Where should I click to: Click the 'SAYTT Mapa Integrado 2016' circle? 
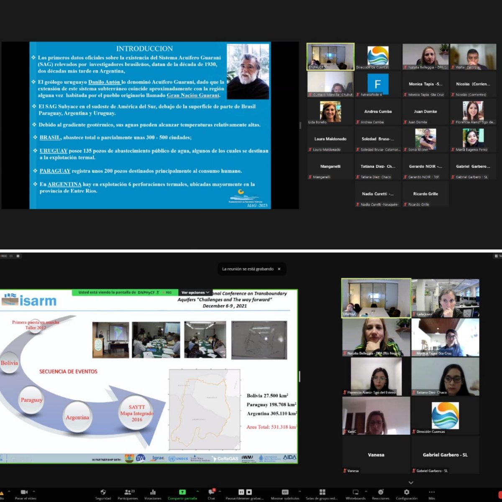pyautogui.click(x=137, y=412)
